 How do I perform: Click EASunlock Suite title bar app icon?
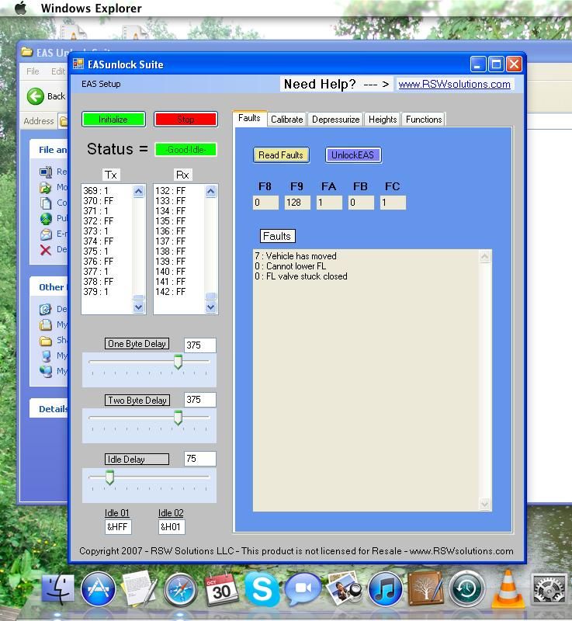tap(78, 64)
